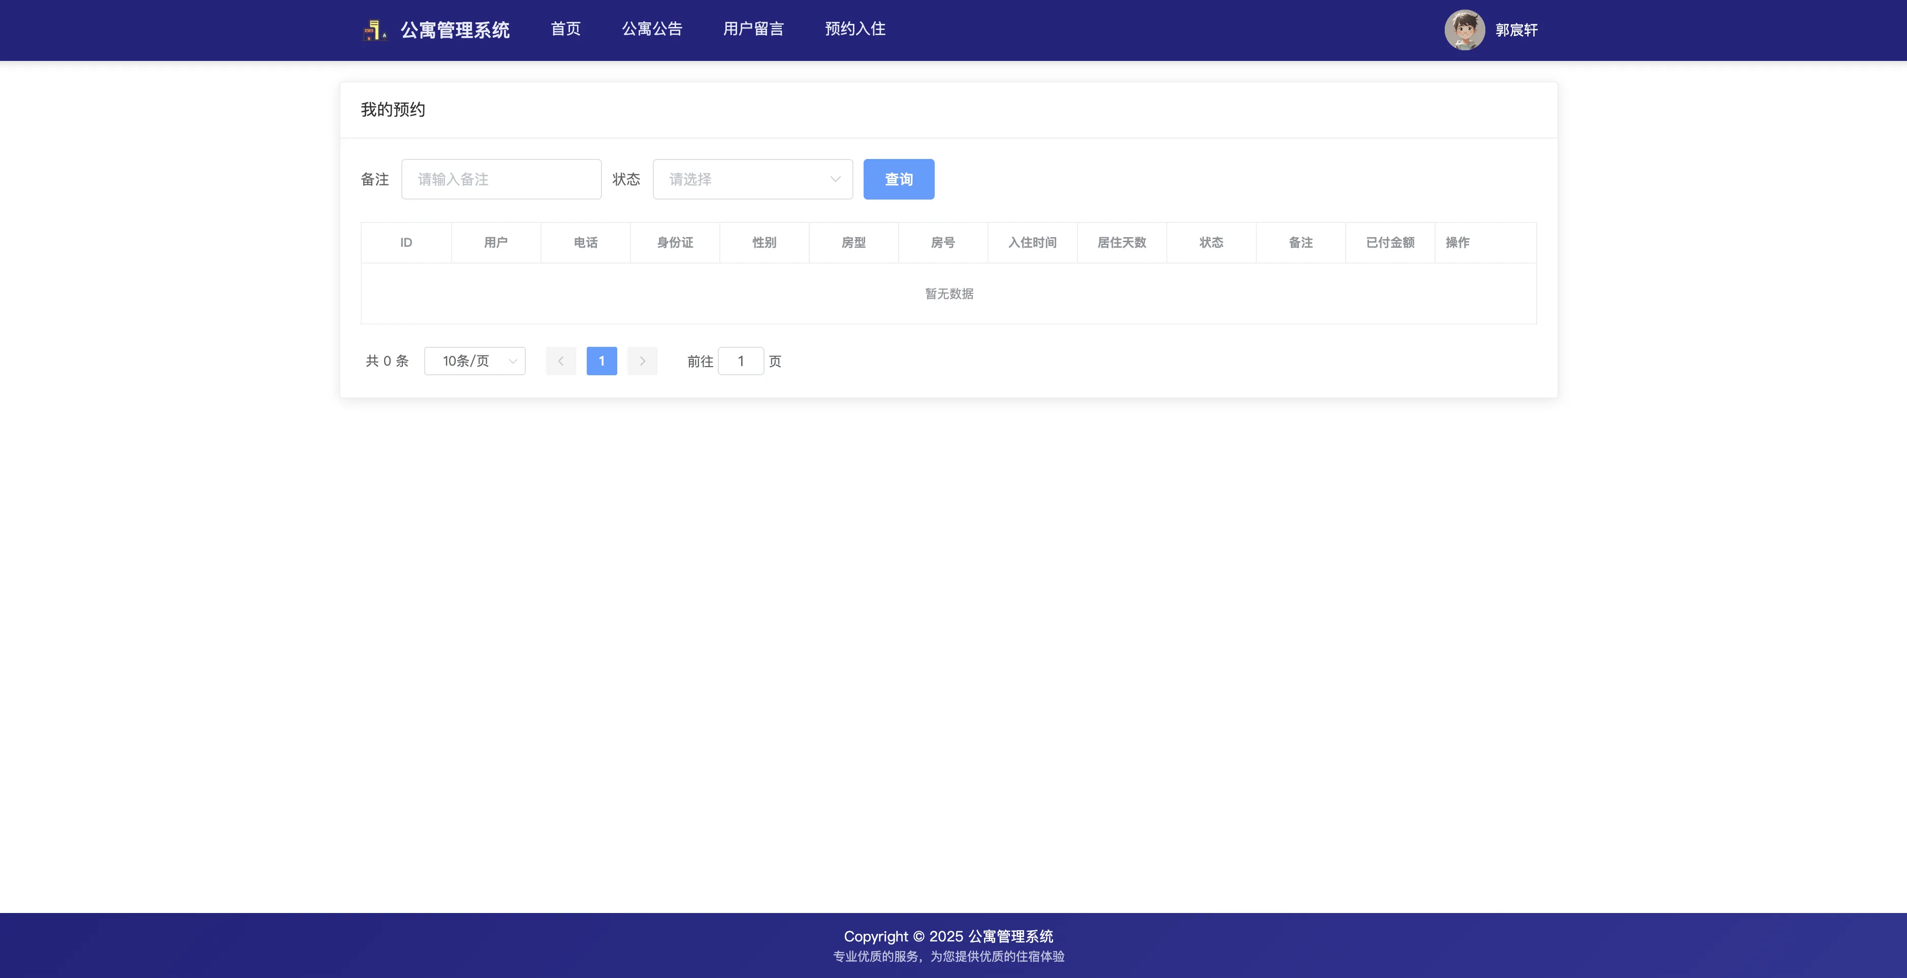
Task: Select page 1 pagination button
Action: pos(601,361)
